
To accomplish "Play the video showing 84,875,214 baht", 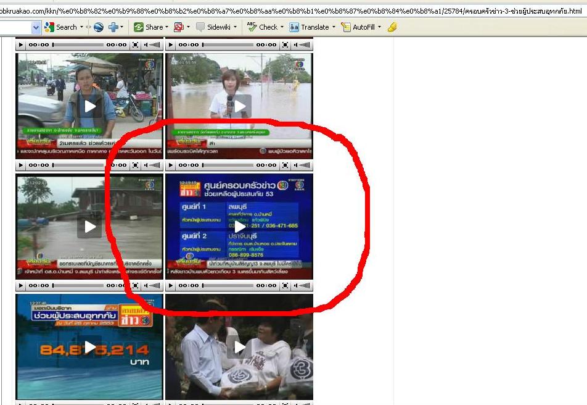I will (90, 347).
